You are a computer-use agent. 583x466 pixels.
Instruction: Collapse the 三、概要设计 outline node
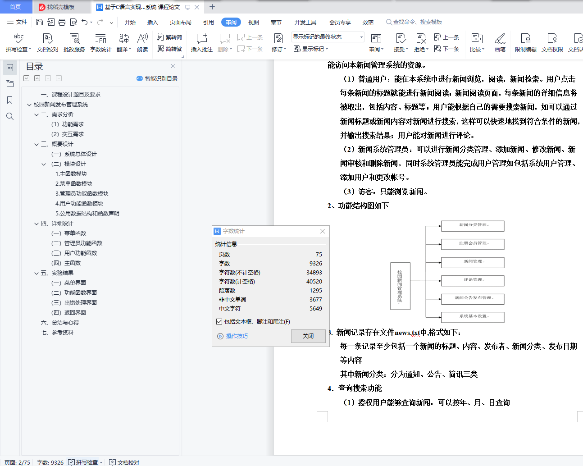click(x=36, y=144)
